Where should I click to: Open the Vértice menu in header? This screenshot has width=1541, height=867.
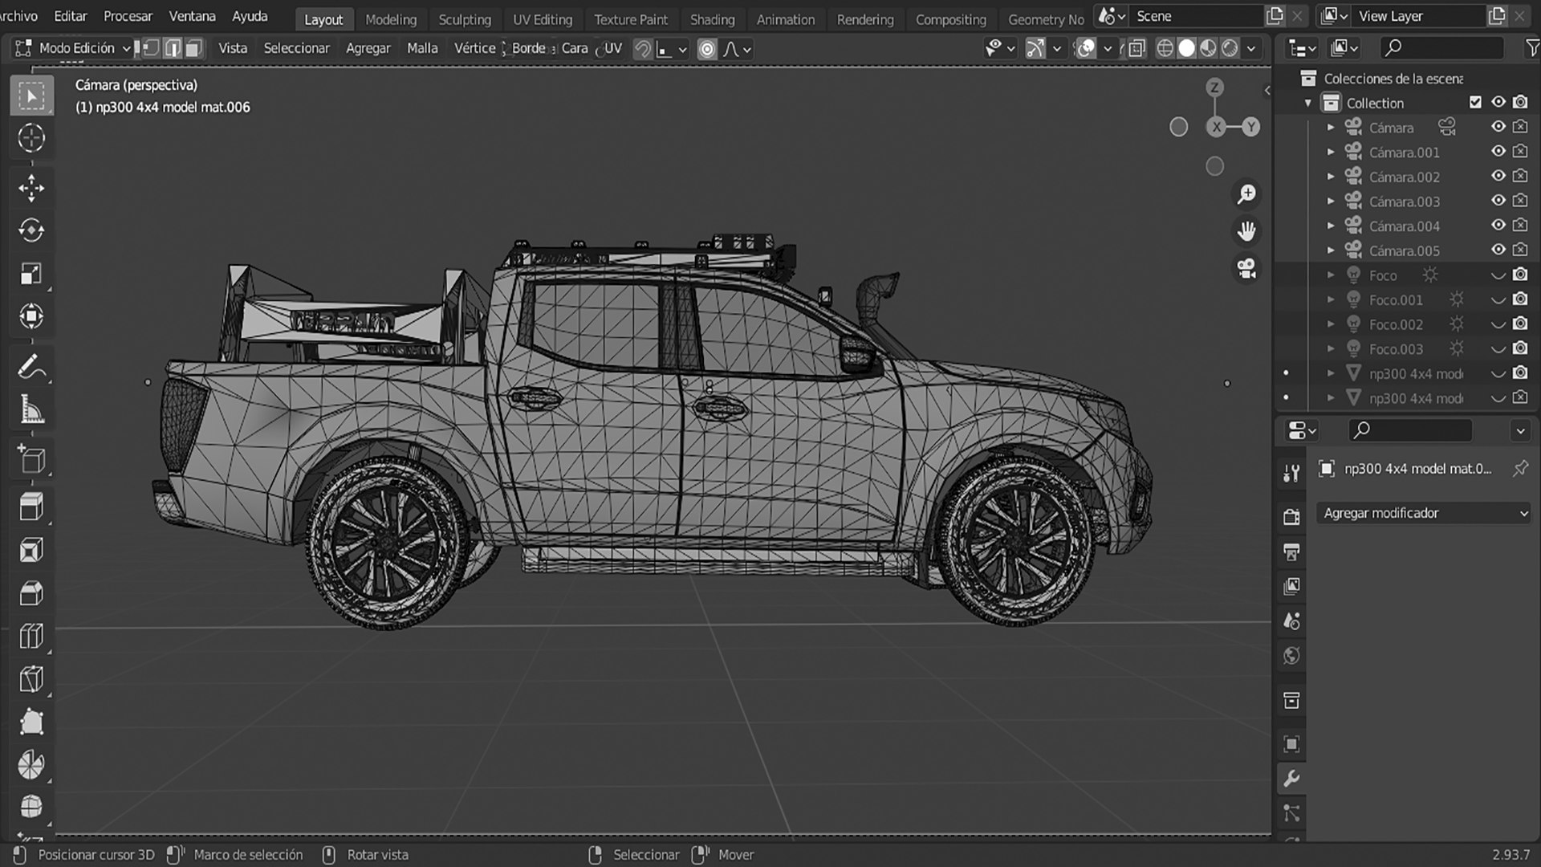475,48
